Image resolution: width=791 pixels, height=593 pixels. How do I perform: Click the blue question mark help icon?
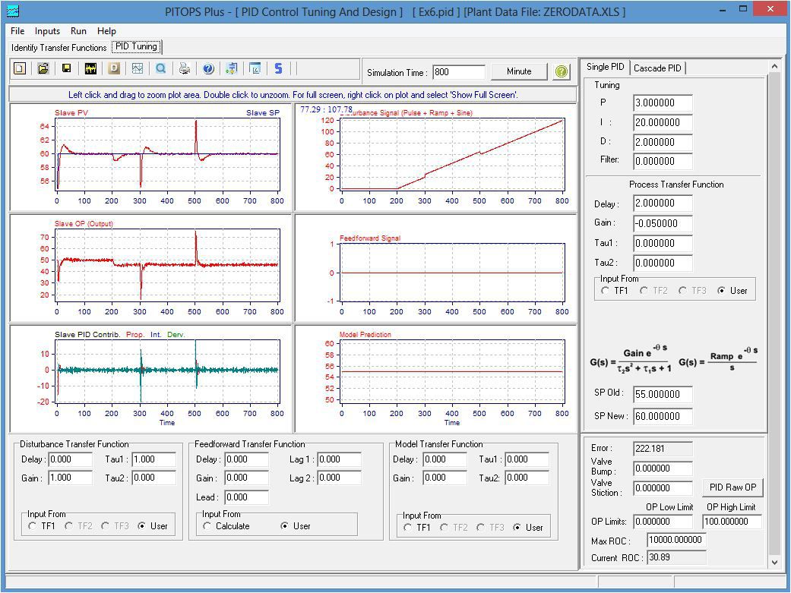[208, 68]
